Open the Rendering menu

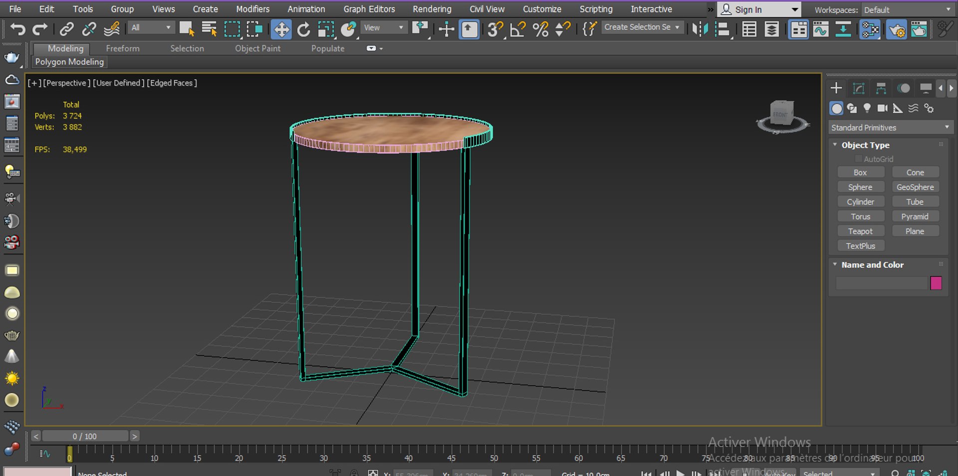point(432,9)
